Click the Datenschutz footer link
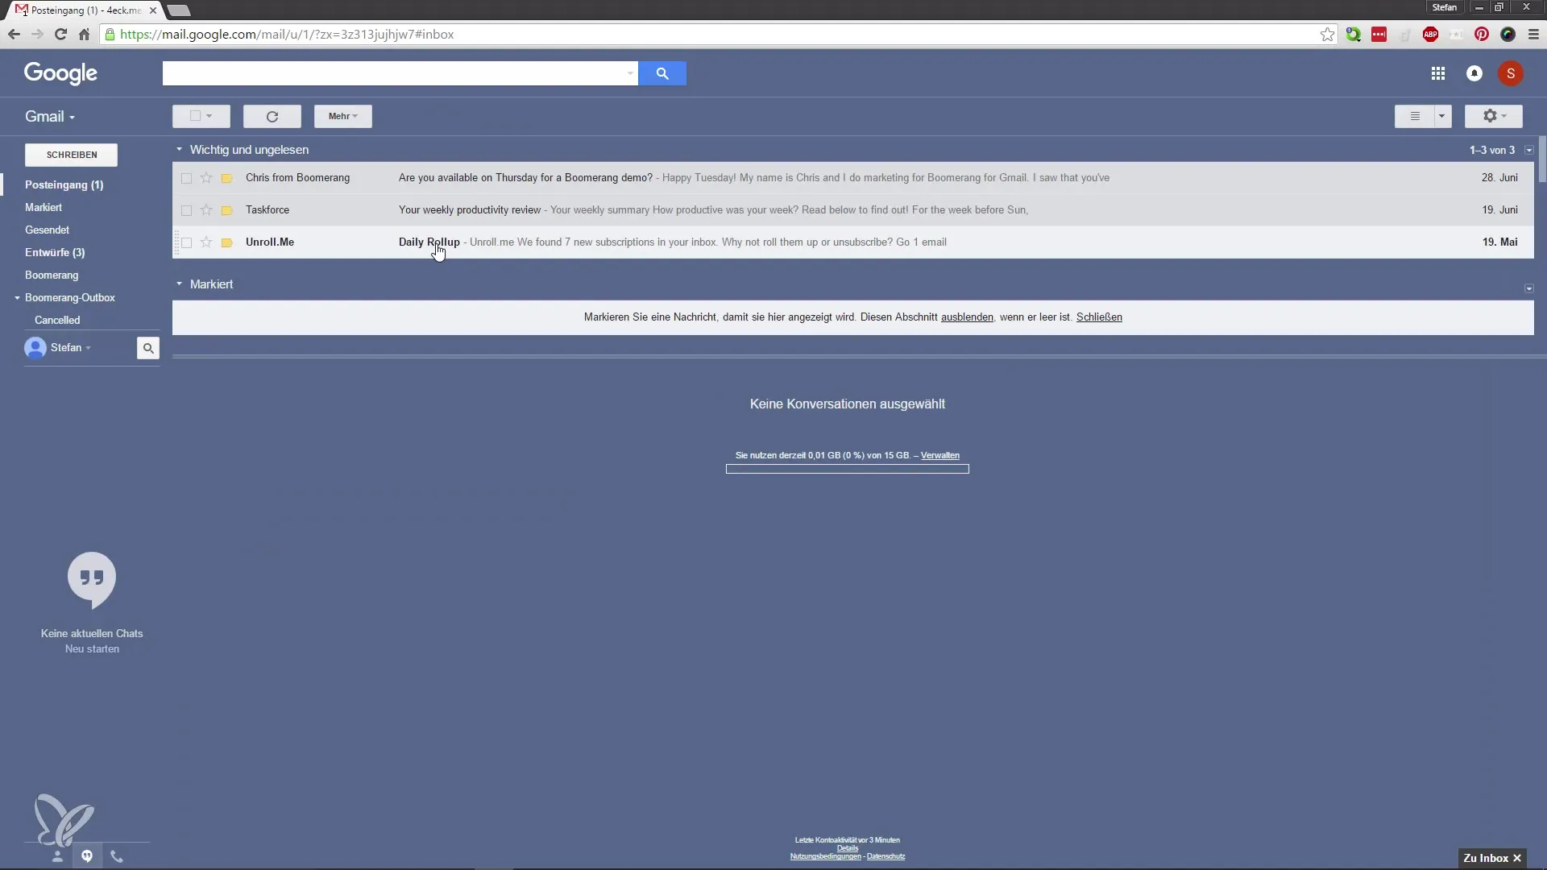This screenshot has height=870, width=1547. [x=885, y=857]
